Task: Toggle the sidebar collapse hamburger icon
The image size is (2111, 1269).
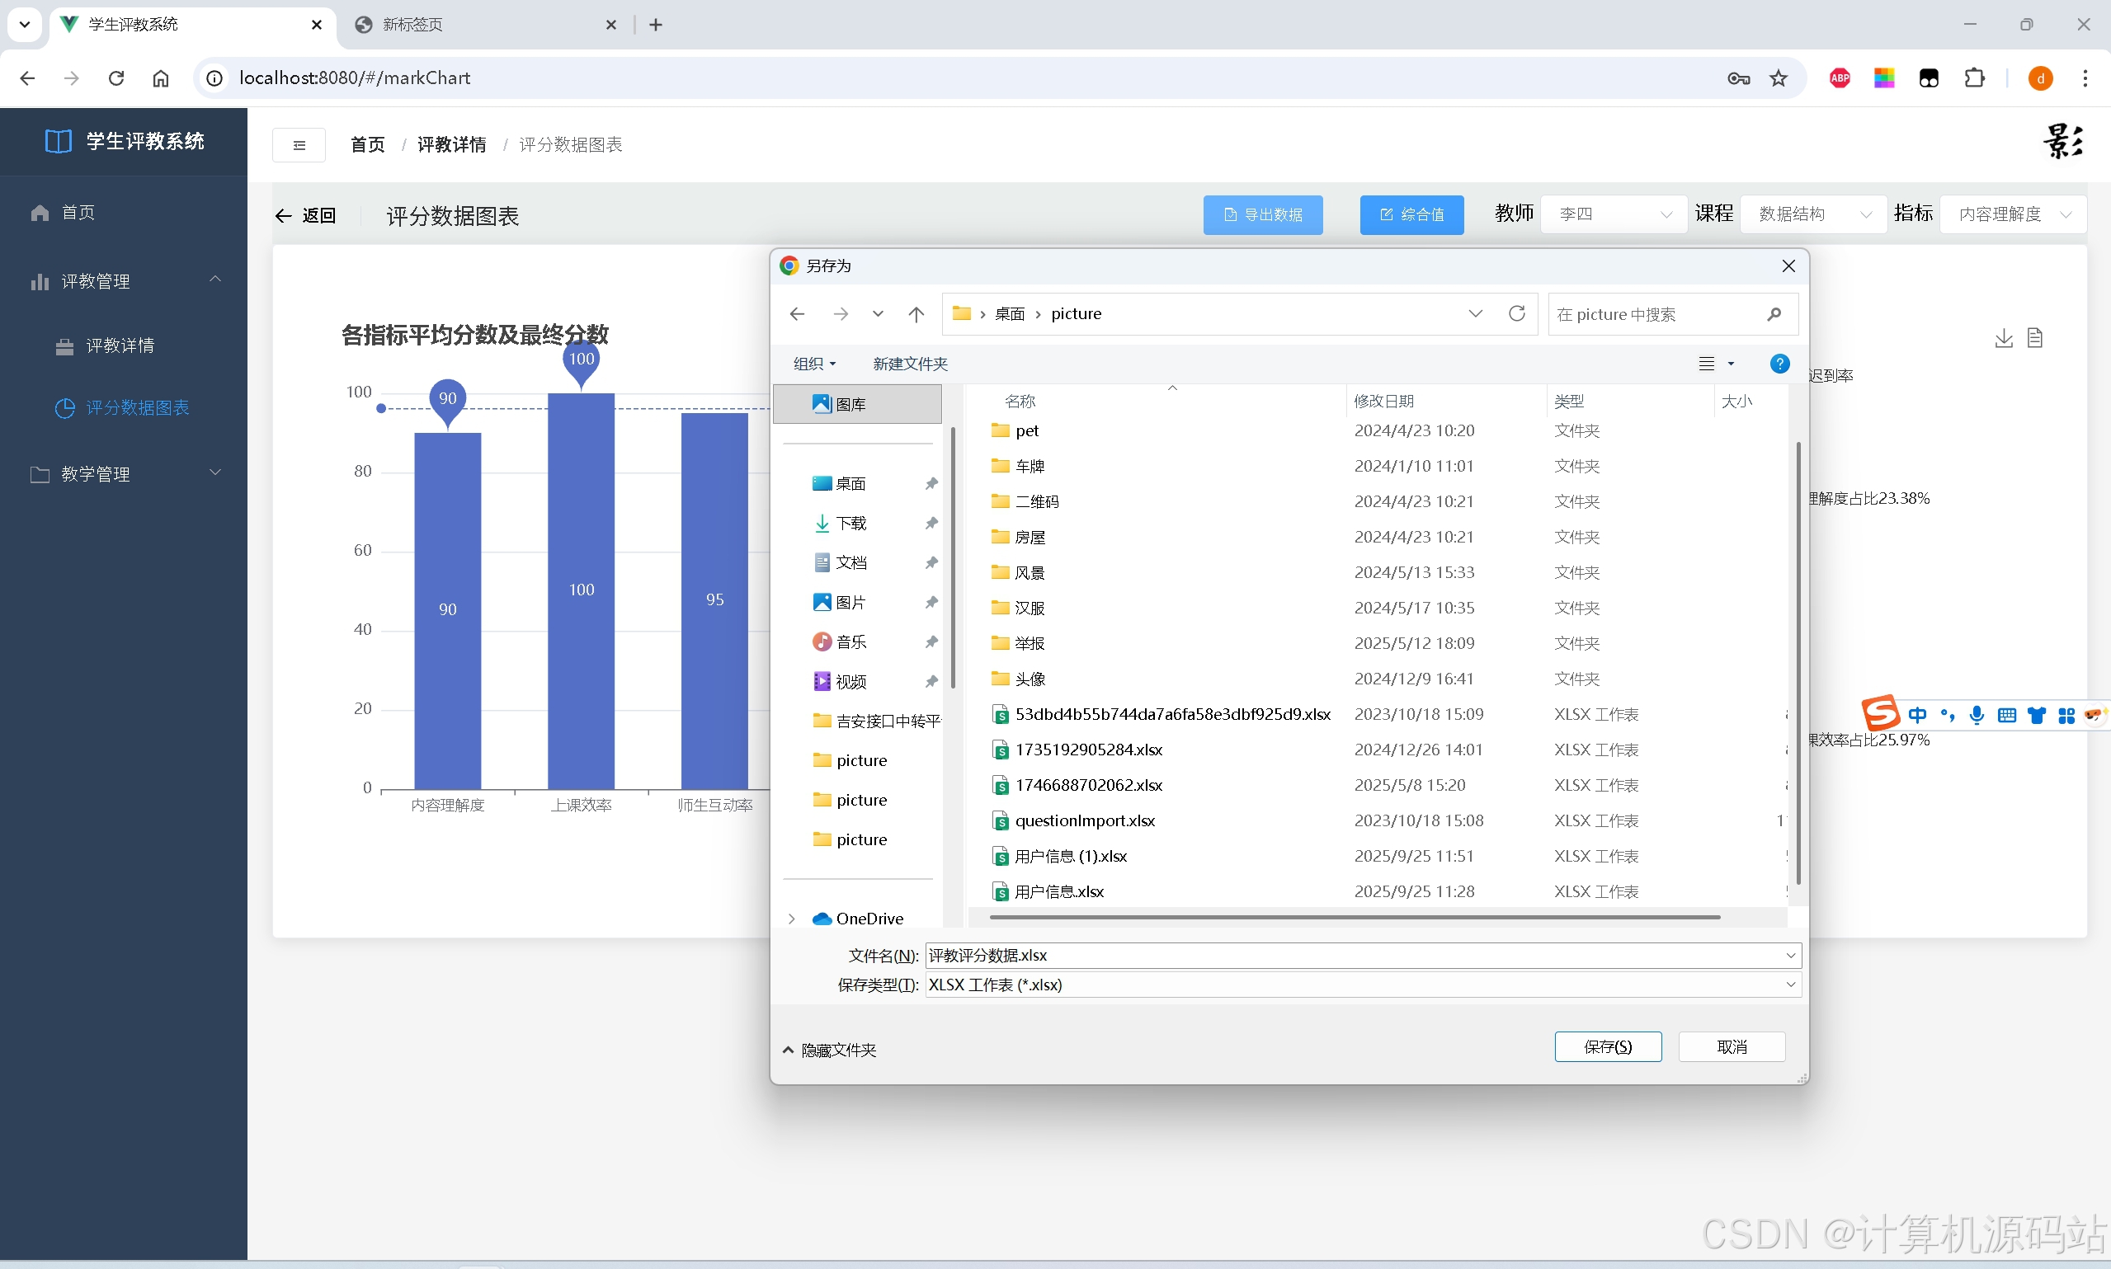Action: click(299, 144)
